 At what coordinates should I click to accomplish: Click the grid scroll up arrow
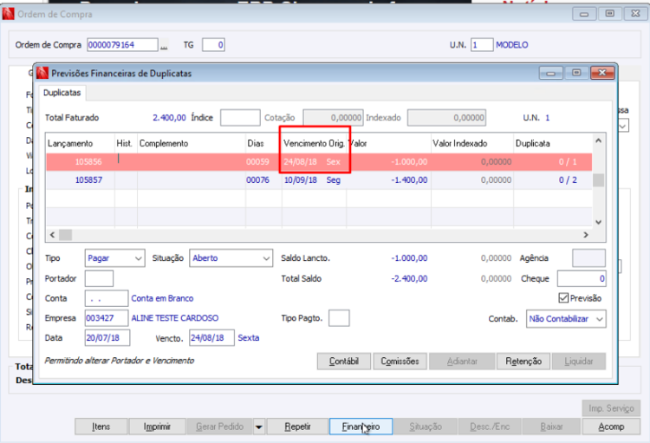click(x=598, y=140)
